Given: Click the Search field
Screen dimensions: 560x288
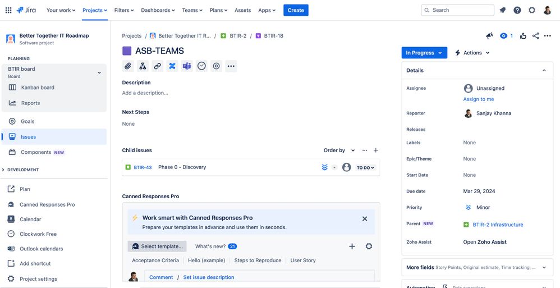Looking at the screenshot, I should tap(457, 10).
